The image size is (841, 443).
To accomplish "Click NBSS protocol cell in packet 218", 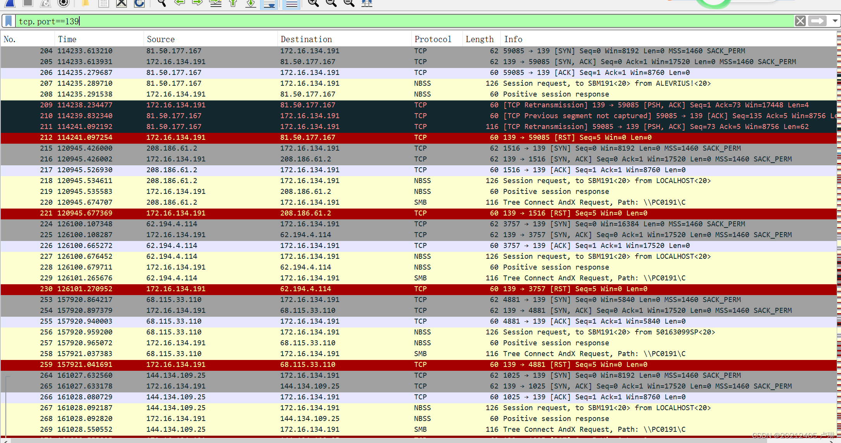I will click(x=422, y=181).
